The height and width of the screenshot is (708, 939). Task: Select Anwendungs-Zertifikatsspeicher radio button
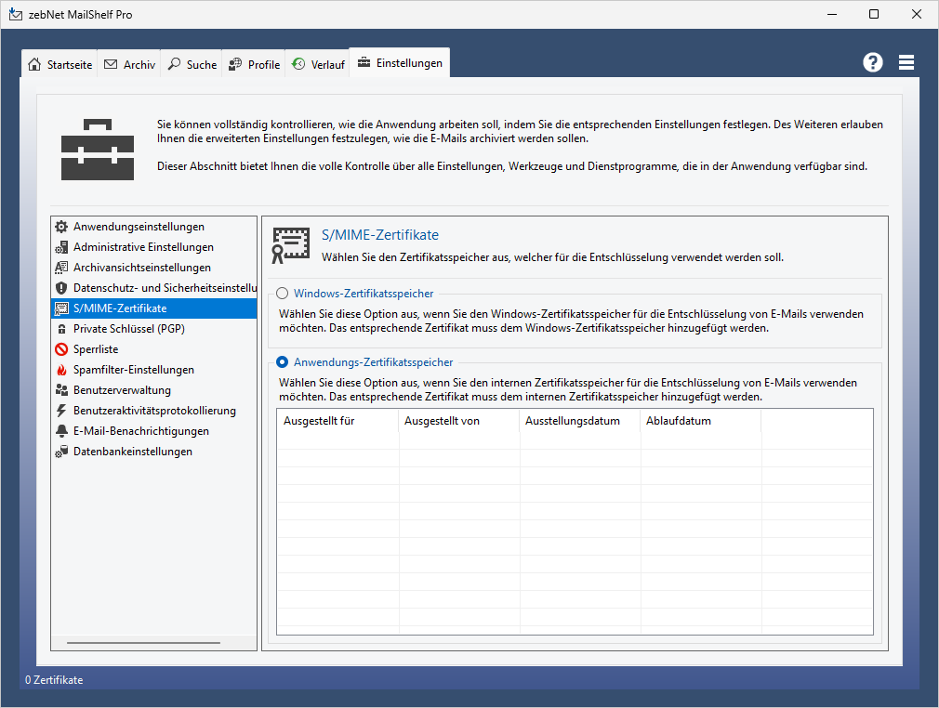283,362
